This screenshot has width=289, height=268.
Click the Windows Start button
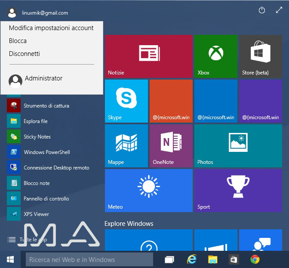[x=10, y=259]
